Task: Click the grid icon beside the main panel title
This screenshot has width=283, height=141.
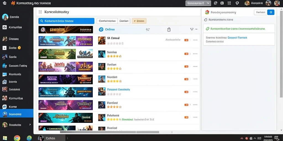Action: (x=40, y=12)
